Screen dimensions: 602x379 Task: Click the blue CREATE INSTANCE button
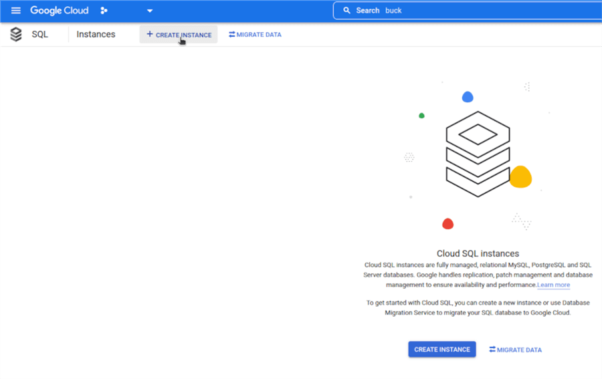(442, 350)
